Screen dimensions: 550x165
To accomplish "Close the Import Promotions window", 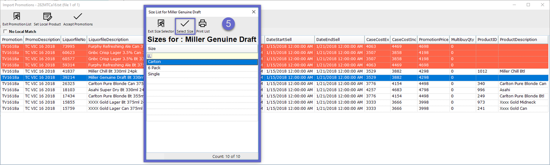I will pyautogui.click(x=543, y=5).
